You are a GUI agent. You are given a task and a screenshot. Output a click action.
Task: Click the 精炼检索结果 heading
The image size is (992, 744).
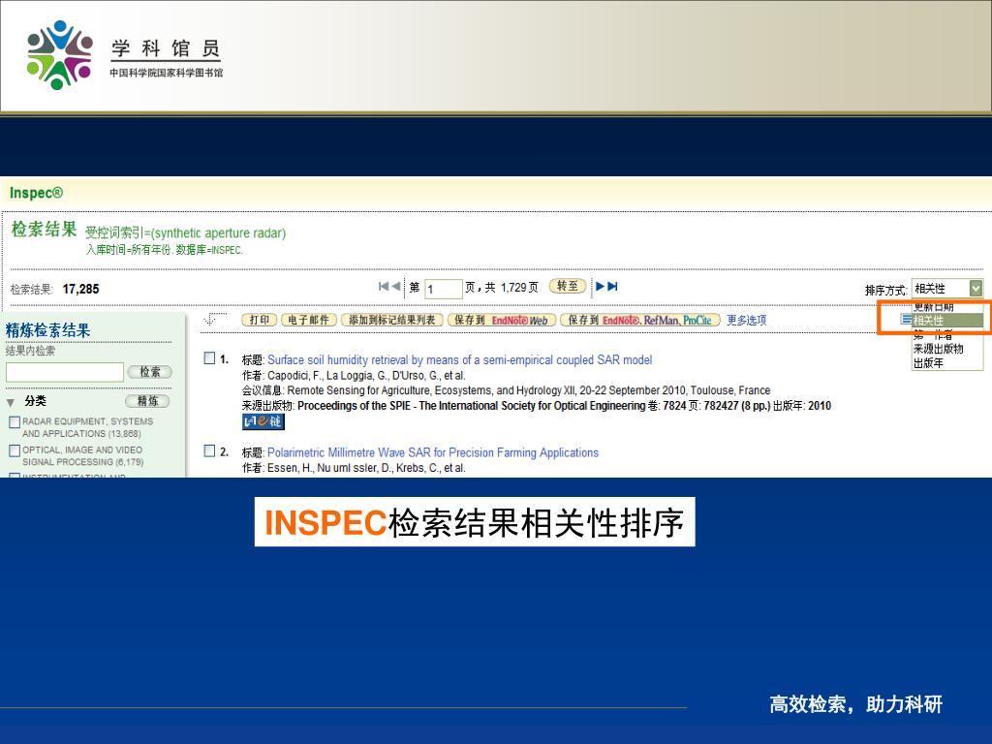tap(48, 330)
